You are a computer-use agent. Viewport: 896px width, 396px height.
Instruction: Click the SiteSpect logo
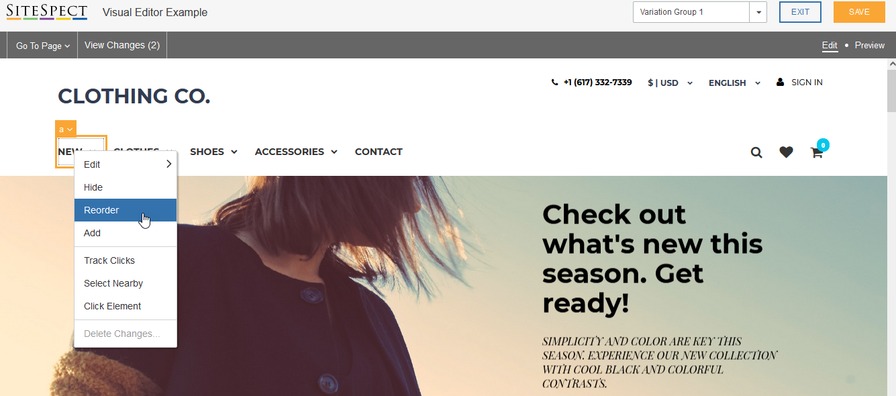pyautogui.click(x=47, y=12)
